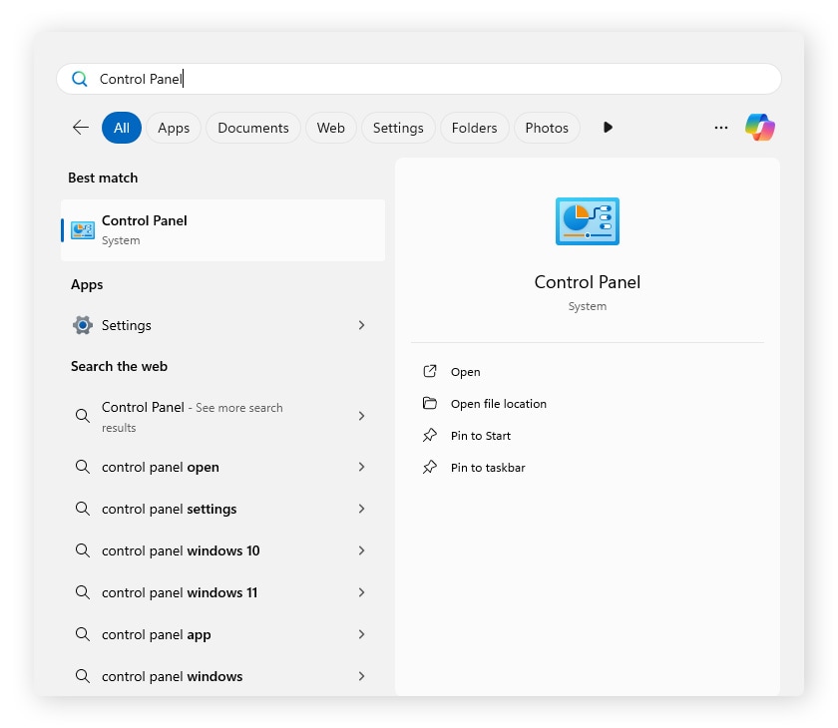
Task: Switch to the Folders filter tab
Action: [474, 128]
